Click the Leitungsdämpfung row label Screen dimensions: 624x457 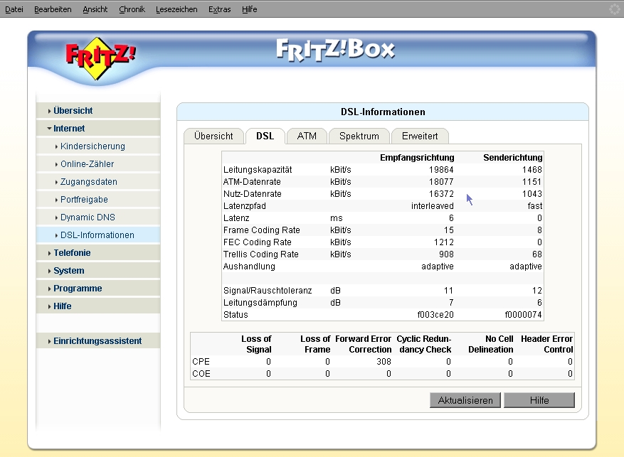(260, 302)
